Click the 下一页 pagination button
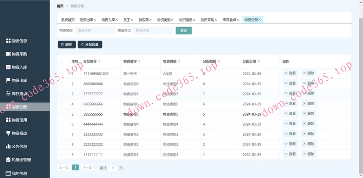Image resolution: width=363 pixels, height=178 pixels. [87, 167]
